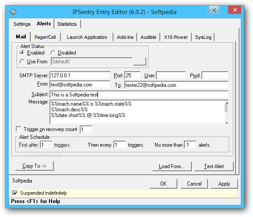Click the Softpedia entry name label
The width and height of the screenshot is (253, 217).
tap(22, 181)
